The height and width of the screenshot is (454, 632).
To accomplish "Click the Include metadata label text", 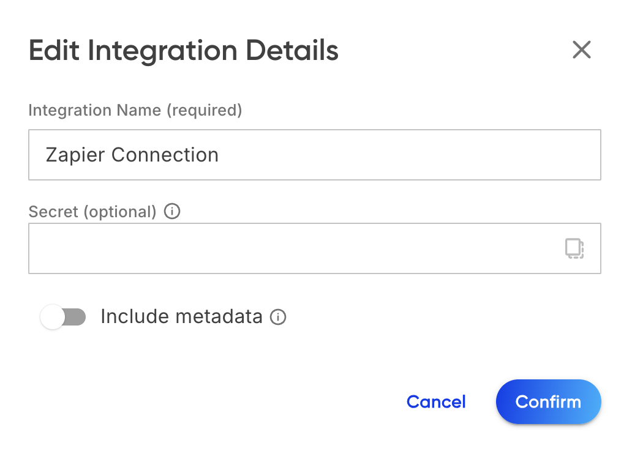I will pyautogui.click(x=181, y=316).
